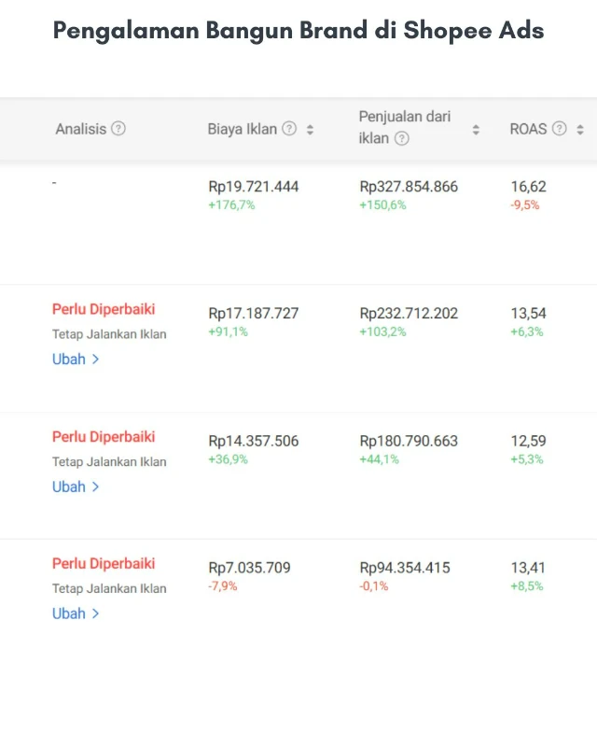
Task: Toggle ROAS column sort arrows
Action: click(x=579, y=130)
